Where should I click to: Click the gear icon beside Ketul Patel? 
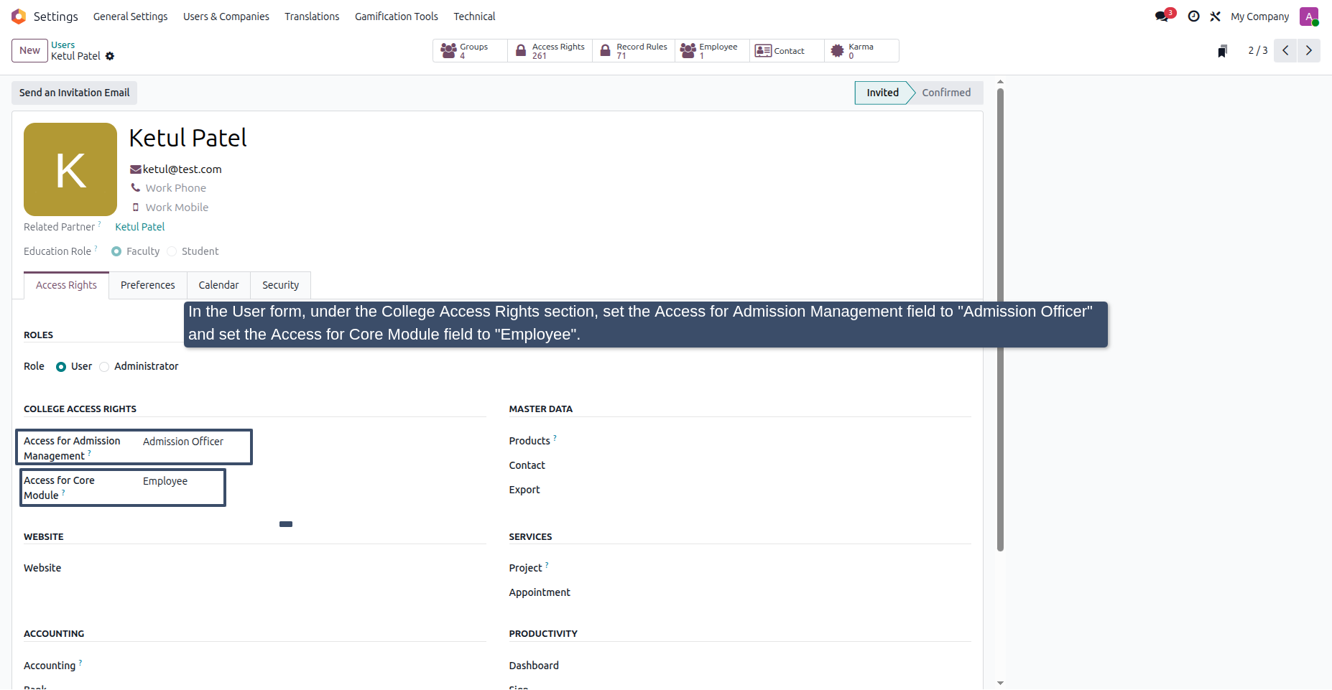click(x=110, y=56)
